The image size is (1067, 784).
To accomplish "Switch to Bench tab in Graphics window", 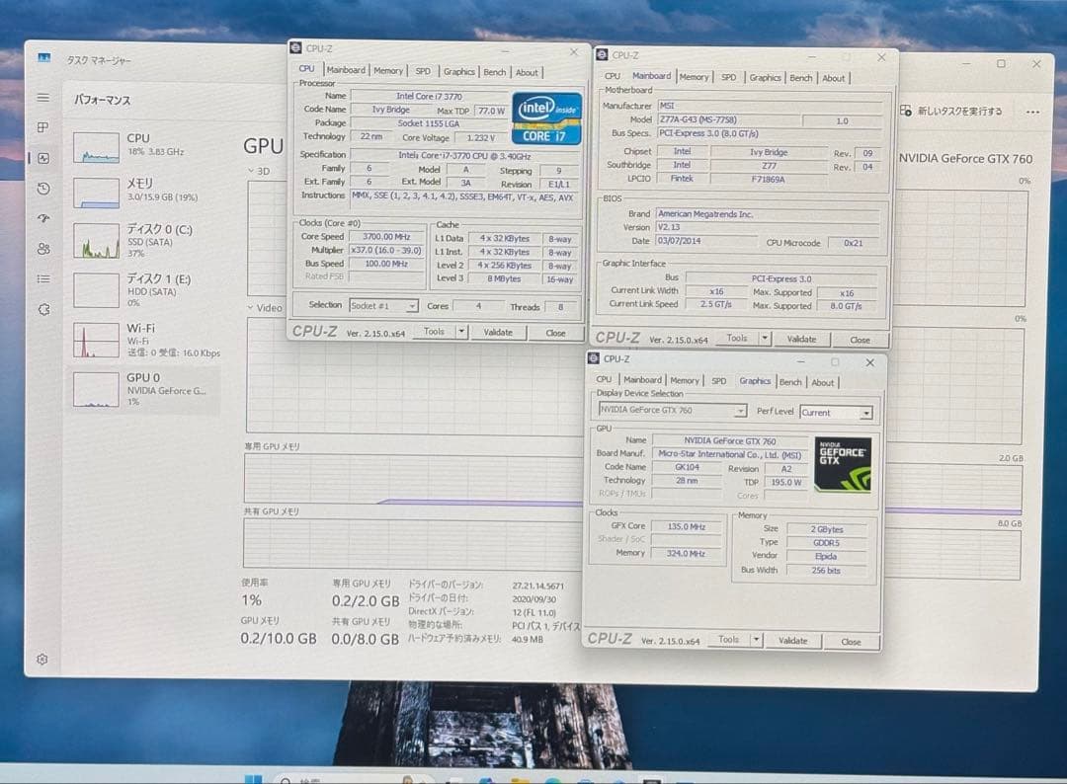I will [790, 381].
